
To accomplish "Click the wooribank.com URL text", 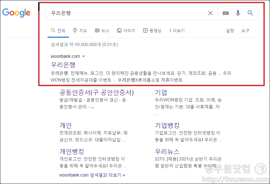I will coord(65,56).
